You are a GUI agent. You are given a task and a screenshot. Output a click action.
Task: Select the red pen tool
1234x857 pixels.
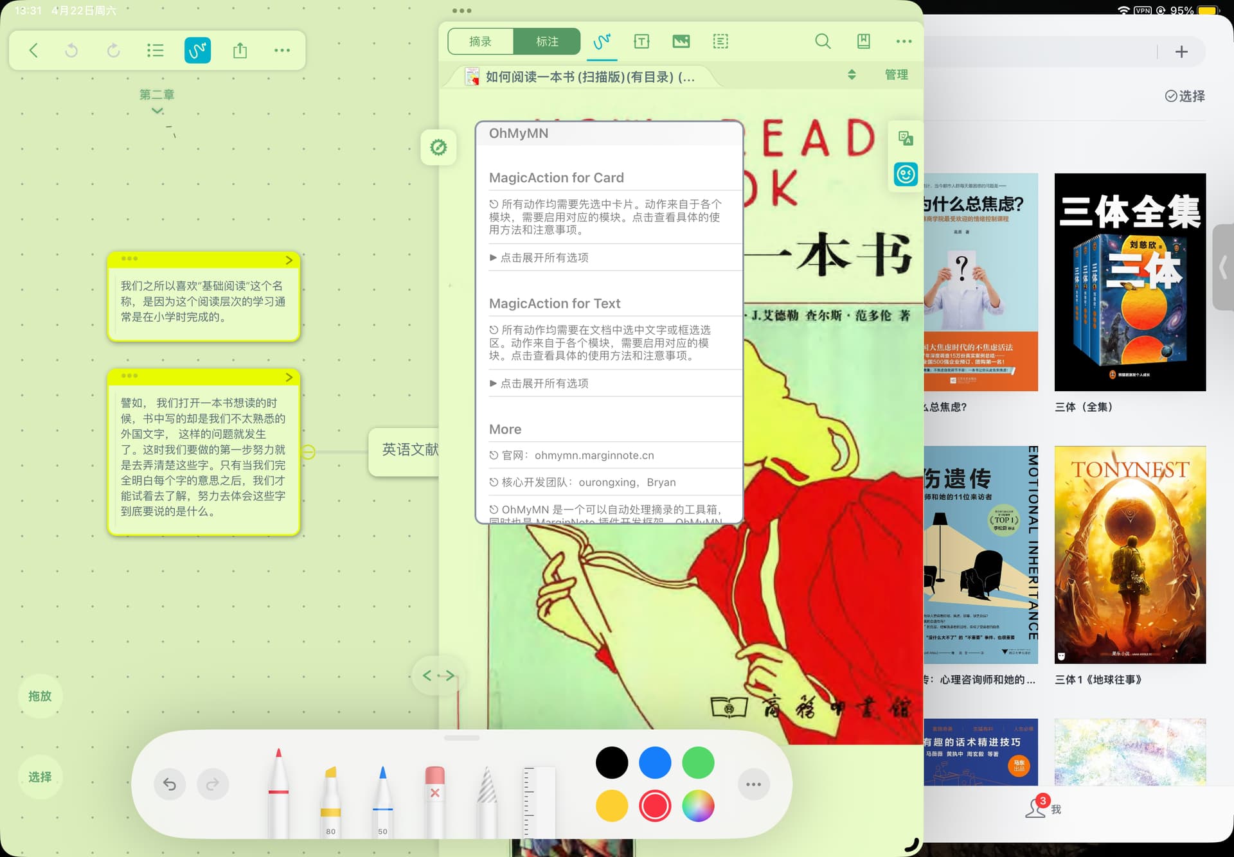[x=278, y=793]
